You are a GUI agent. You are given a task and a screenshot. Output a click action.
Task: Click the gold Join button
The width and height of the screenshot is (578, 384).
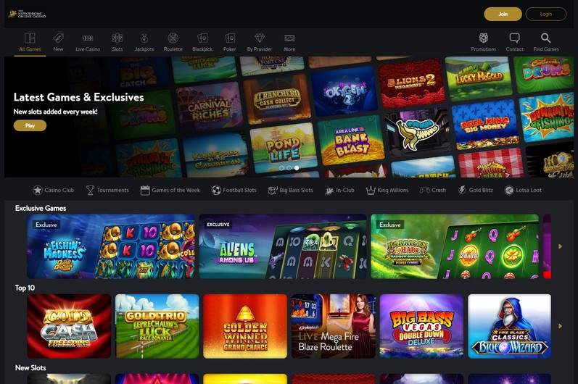pyautogui.click(x=503, y=14)
